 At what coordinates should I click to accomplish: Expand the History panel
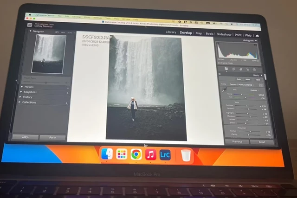29,97
